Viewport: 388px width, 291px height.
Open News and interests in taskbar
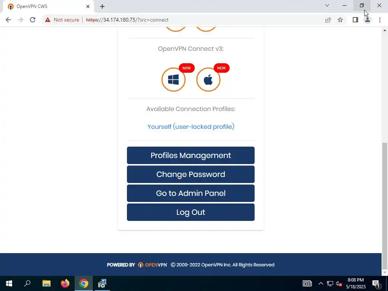tap(307, 283)
